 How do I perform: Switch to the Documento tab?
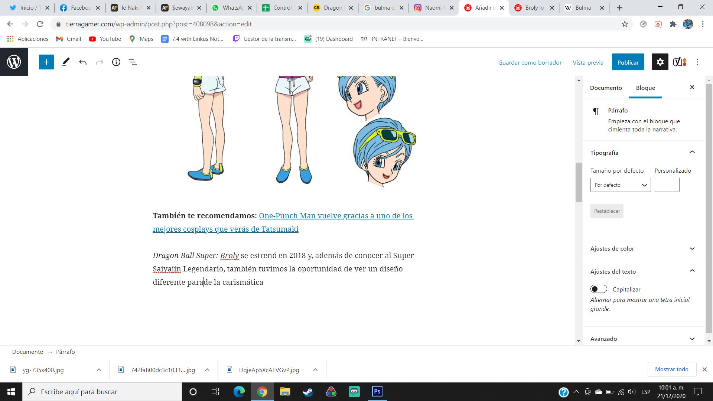pyautogui.click(x=606, y=88)
